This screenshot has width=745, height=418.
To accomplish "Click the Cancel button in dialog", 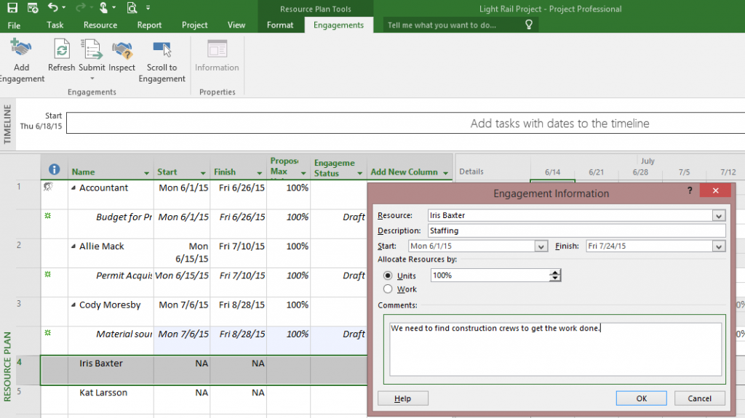I will 699,398.
